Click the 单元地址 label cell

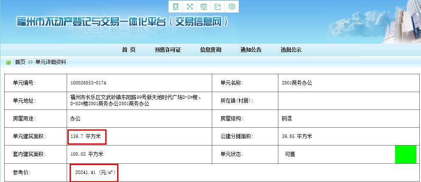pos(36,101)
